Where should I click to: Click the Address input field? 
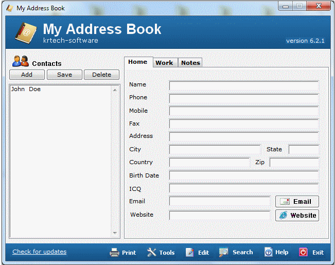click(244, 136)
